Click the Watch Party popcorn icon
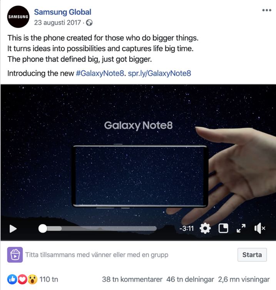The height and width of the screenshot is (290, 276). click(x=15, y=255)
